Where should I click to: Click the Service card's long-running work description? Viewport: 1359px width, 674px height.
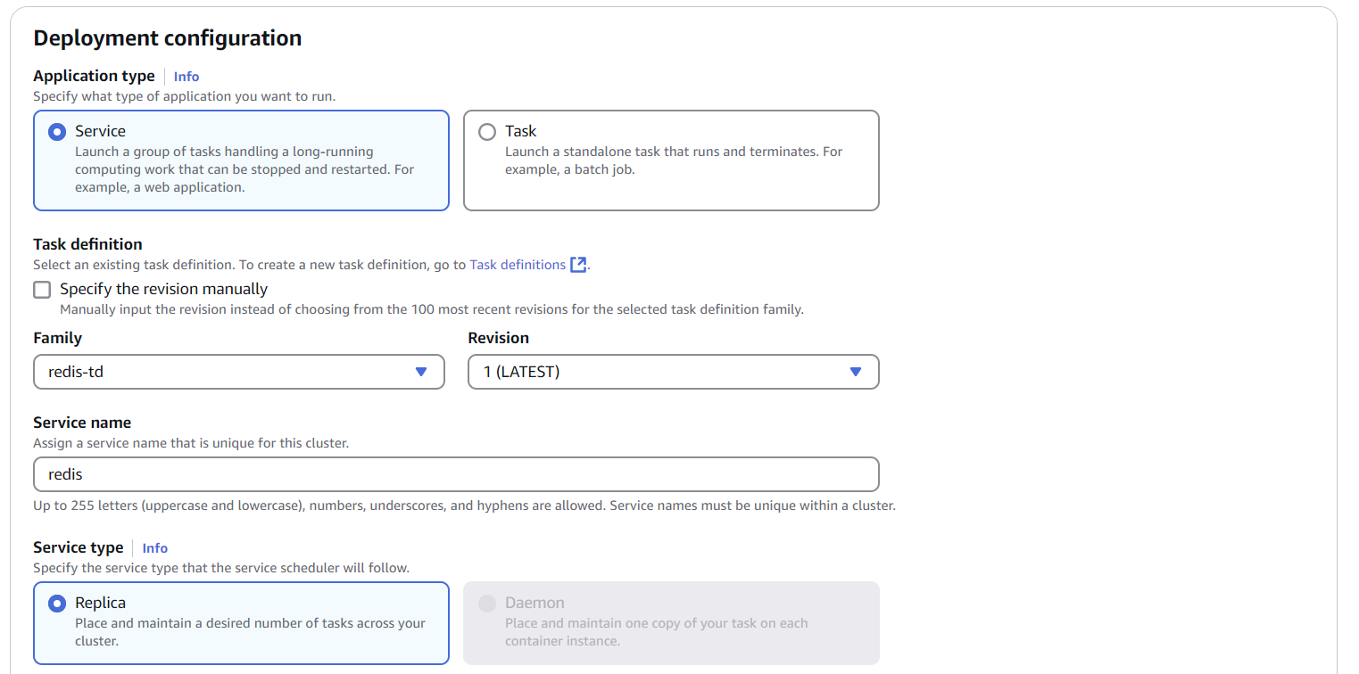[x=244, y=169]
